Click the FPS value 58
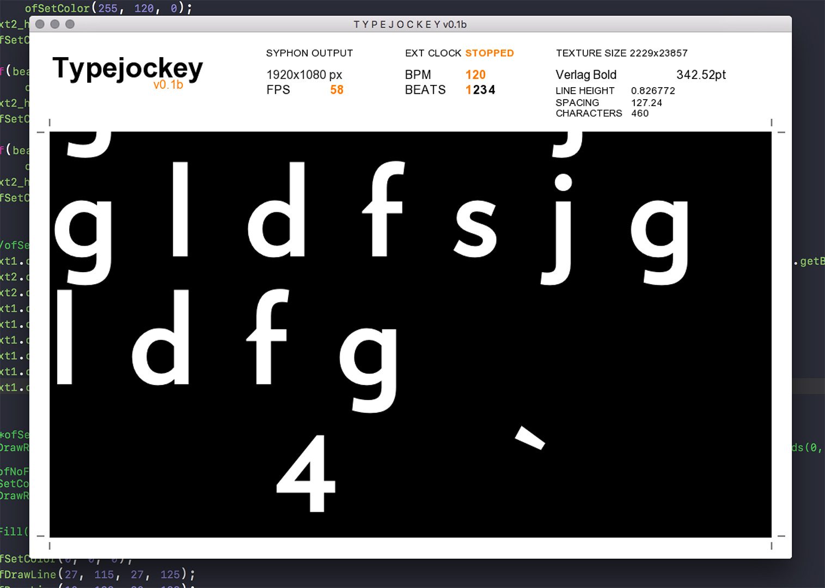825x588 pixels. (337, 90)
